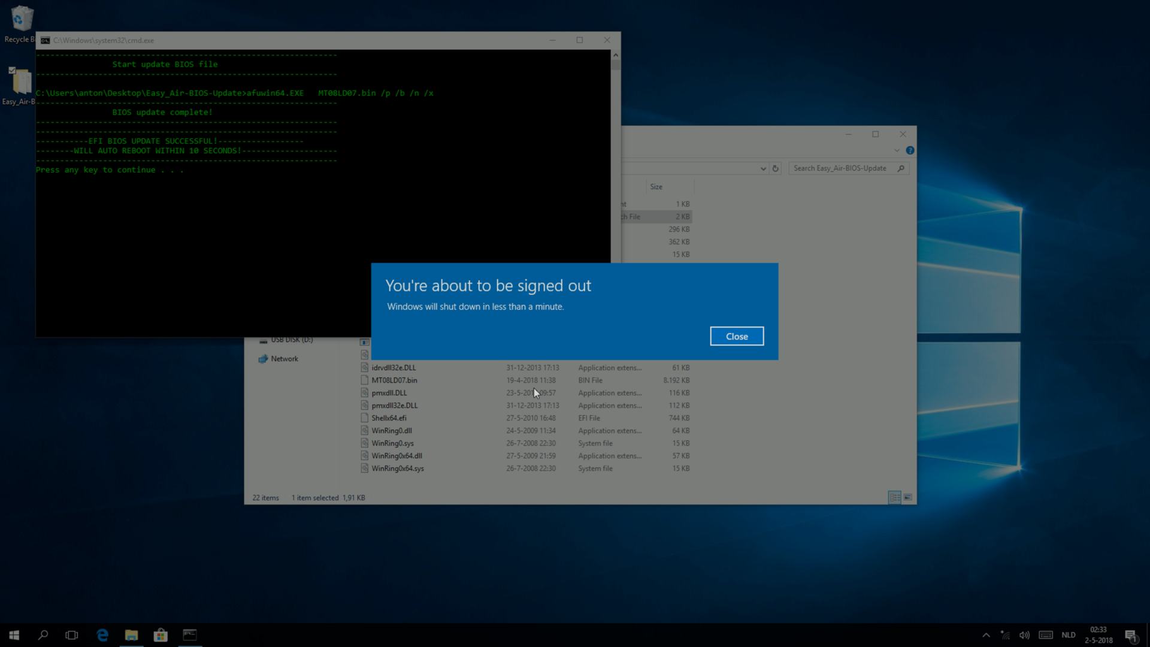Viewport: 1150px width, 647px height.
Task: Open File Explorer from the taskbar
Action: pyautogui.click(x=131, y=635)
